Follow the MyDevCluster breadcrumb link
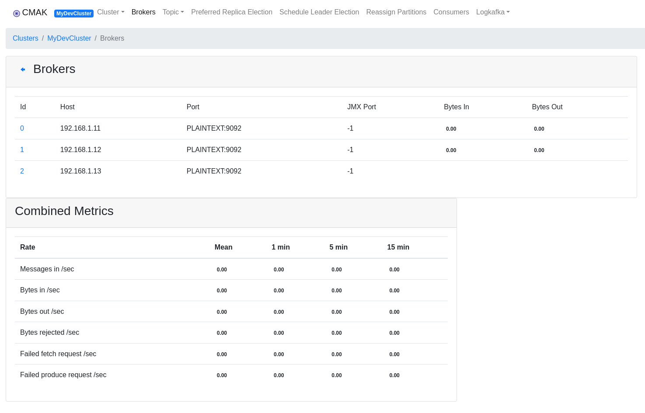645x413 pixels. point(69,38)
